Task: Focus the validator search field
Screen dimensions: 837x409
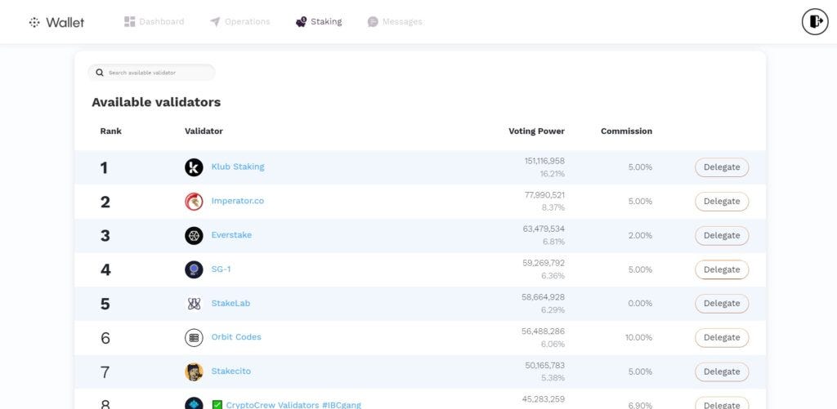Action: pyautogui.click(x=151, y=73)
